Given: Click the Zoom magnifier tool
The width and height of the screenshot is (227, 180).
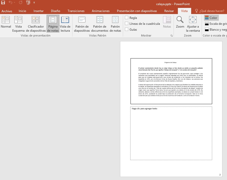Looking at the screenshot, I should 180,22.
